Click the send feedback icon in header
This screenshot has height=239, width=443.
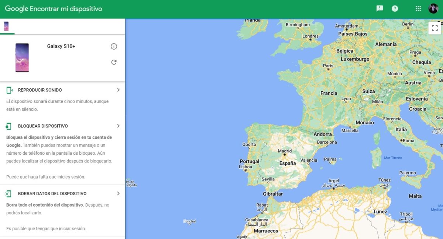380,8
